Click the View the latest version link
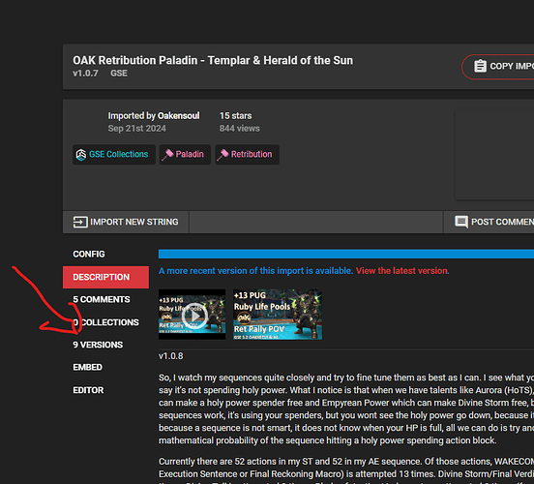Screen dimensions: 534x484 (x=402, y=271)
